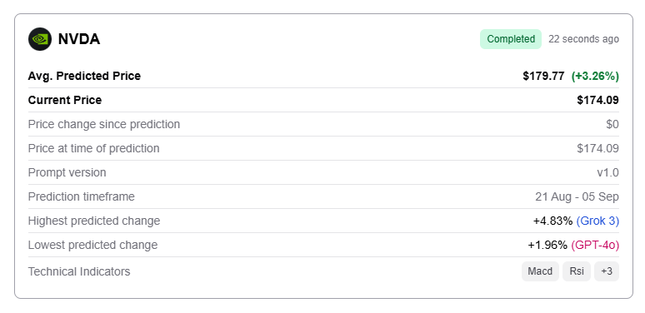Click the Lowest predicted change label
The height and width of the screenshot is (313, 645).
[92, 246]
